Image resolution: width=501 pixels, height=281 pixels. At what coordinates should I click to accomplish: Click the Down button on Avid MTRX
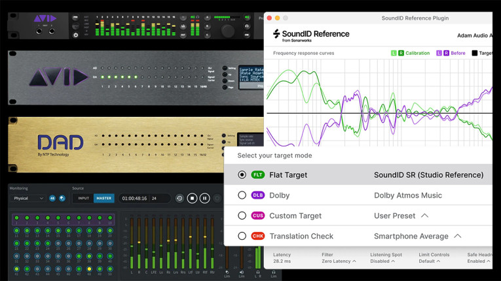pyautogui.click(x=225, y=81)
